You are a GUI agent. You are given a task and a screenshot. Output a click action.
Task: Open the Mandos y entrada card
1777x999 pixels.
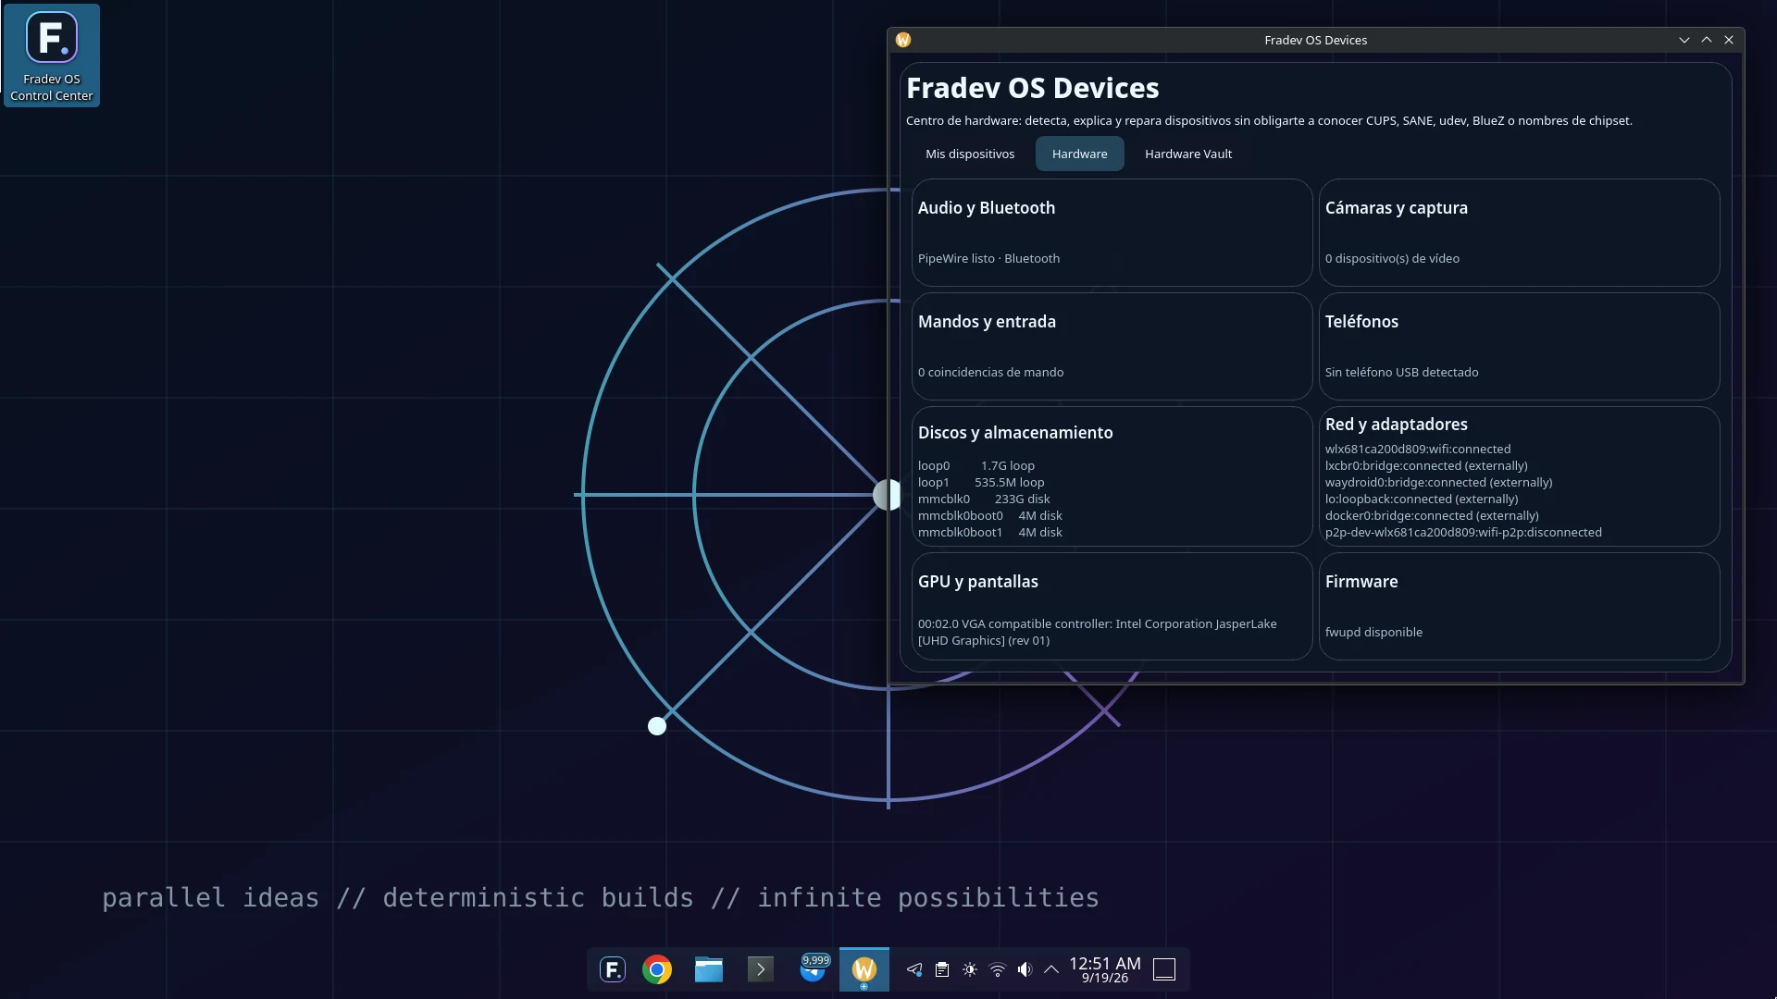tap(1112, 346)
